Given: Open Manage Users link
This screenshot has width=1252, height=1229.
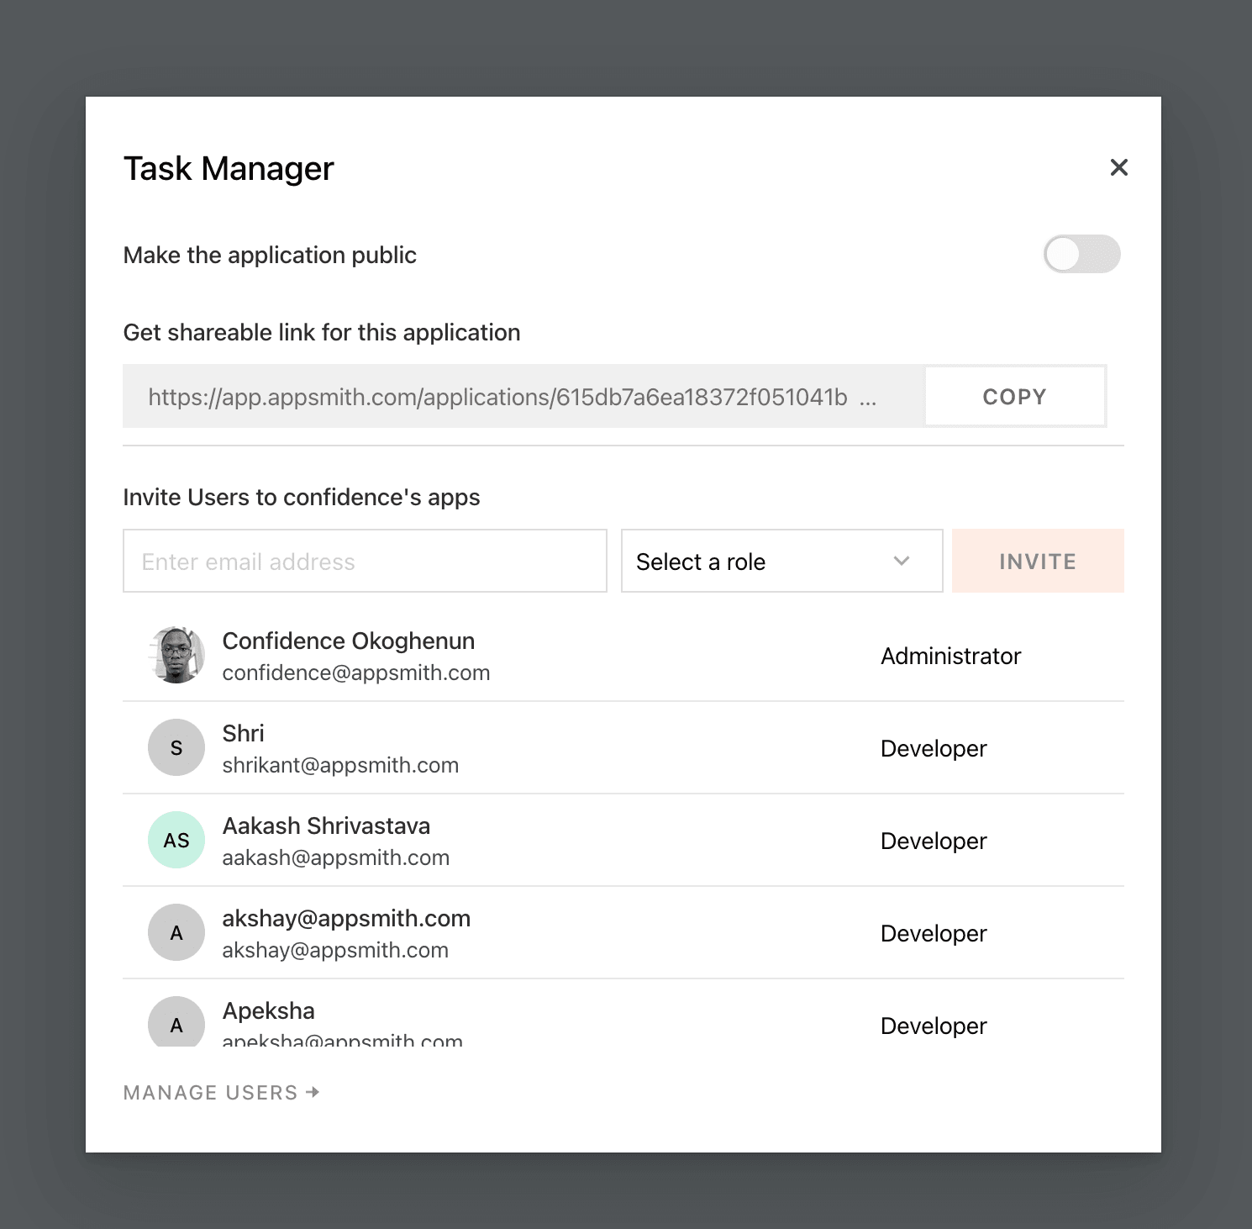Looking at the screenshot, I should 211,1092.
